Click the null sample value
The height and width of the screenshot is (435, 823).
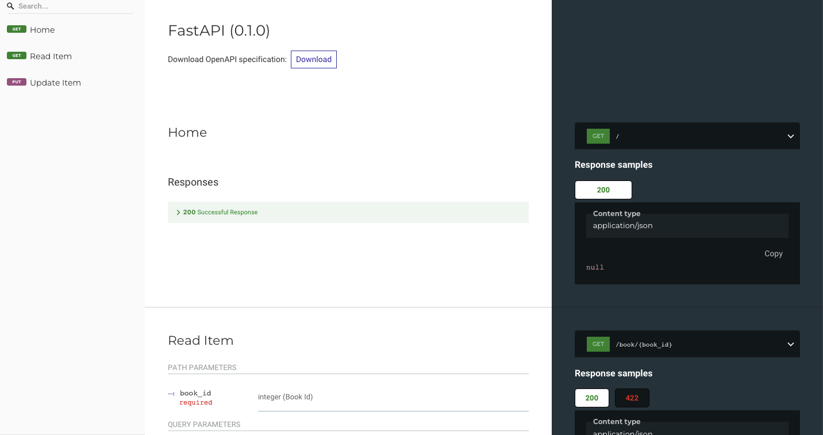[x=595, y=267]
